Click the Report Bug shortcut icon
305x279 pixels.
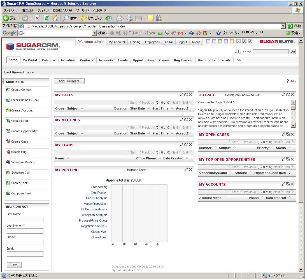(8, 152)
